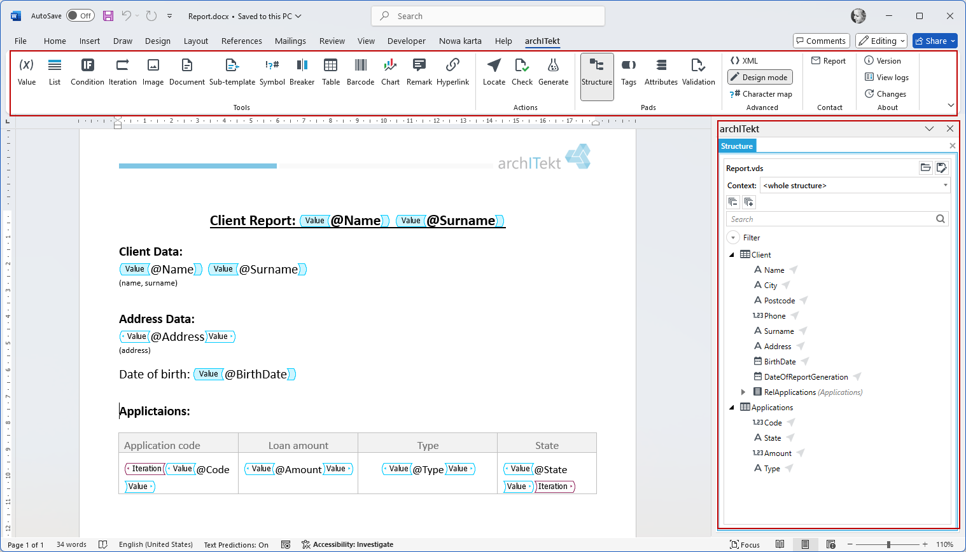Open the Validation pad
This screenshot has width=966, height=552.
pos(698,72)
